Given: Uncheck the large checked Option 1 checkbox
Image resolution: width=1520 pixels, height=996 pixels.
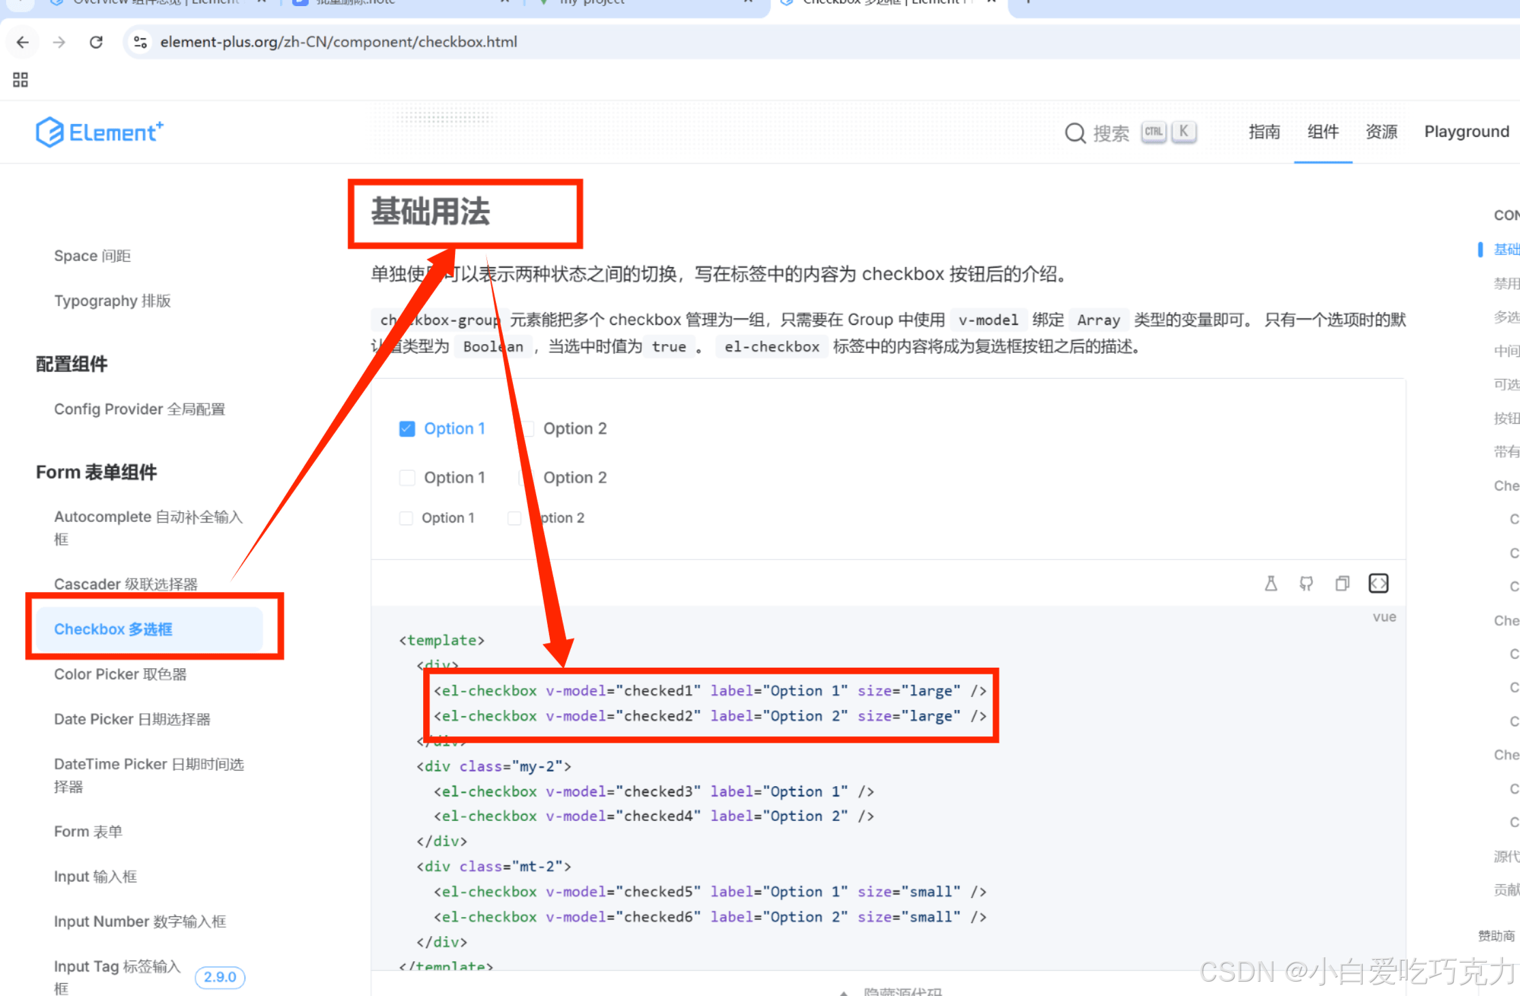Looking at the screenshot, I should click(x=407, y=429).
